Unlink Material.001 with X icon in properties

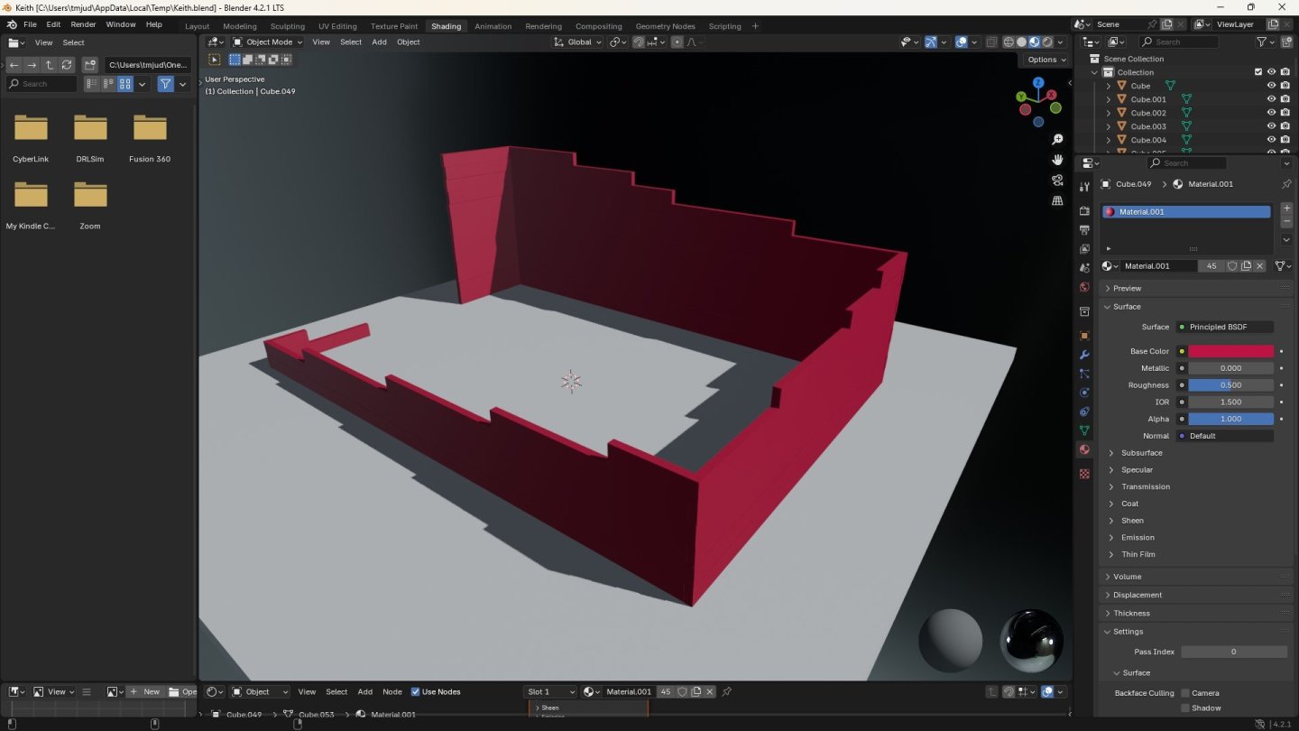[1260, 266]
